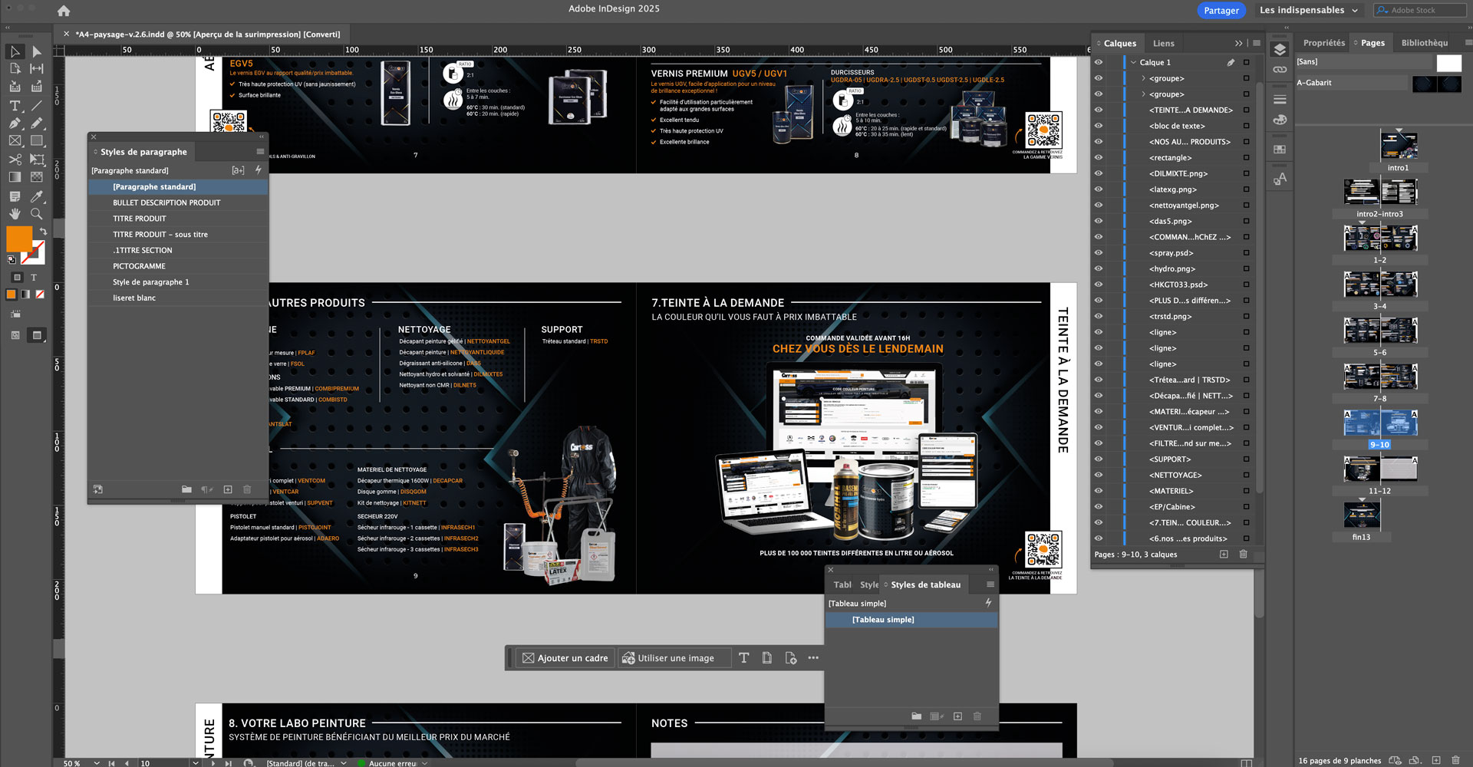The image size is (1473, 767).
Task: Hide the <DILMIXTE.png> object
Action: tap(1099, 173)
